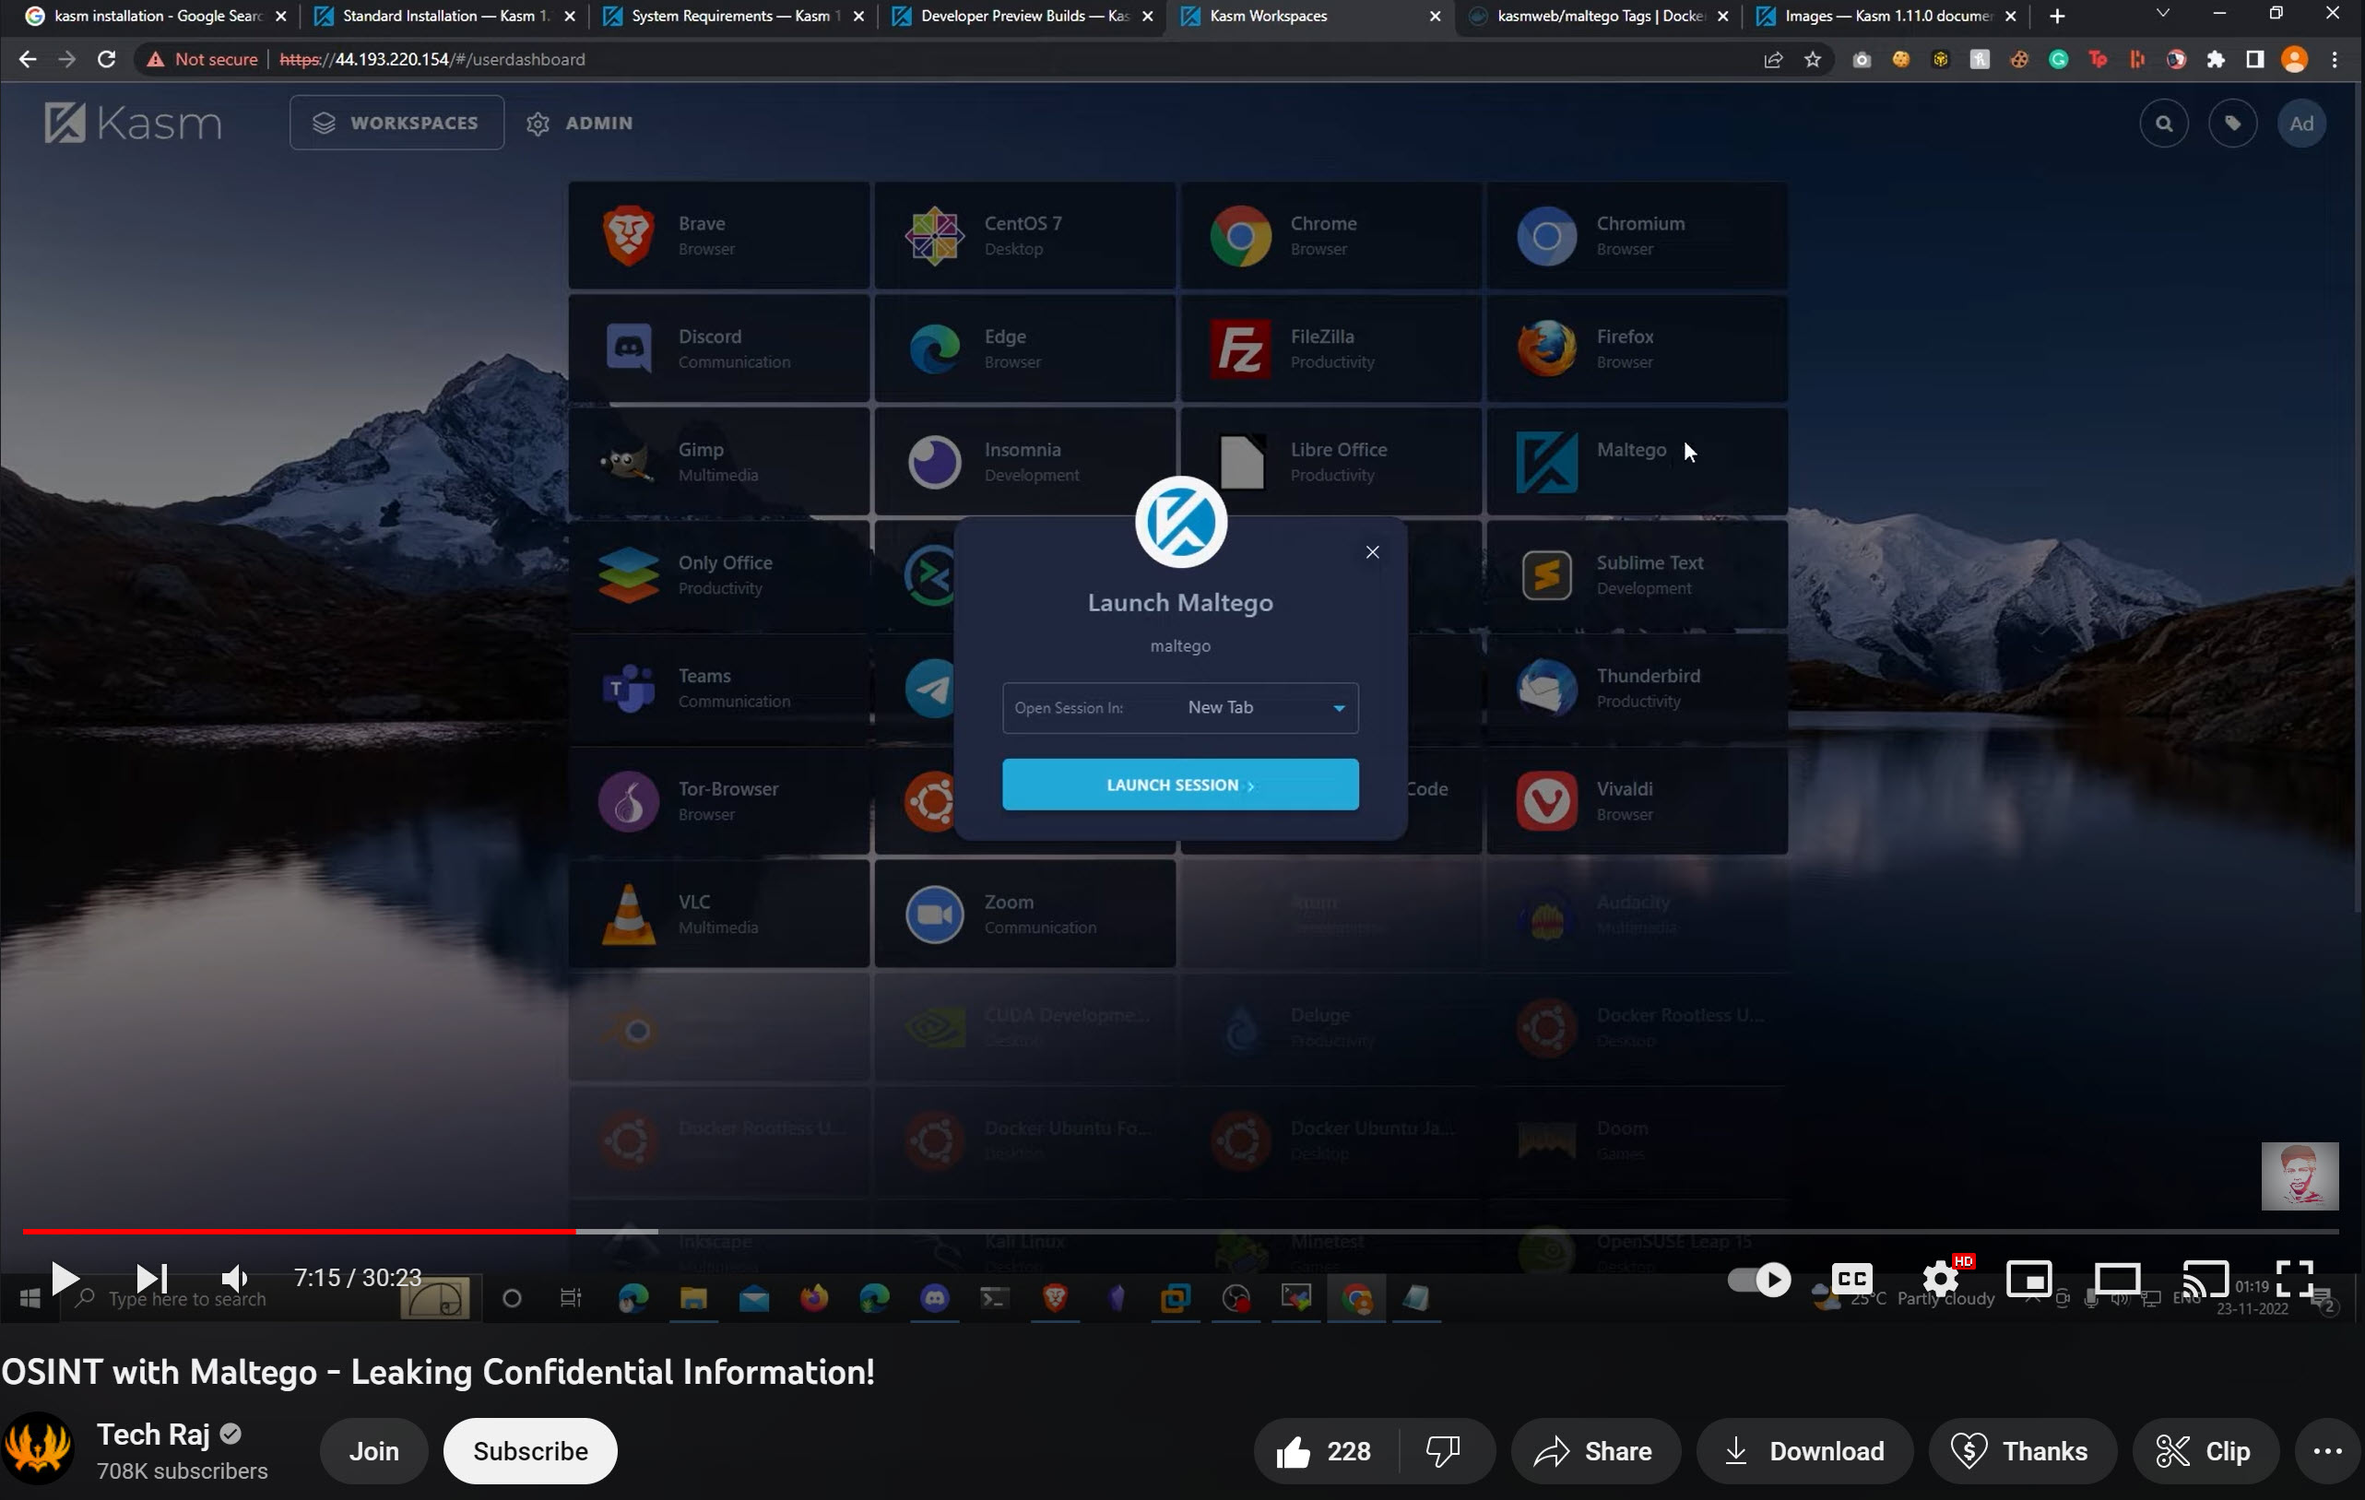2365x1500 pixels.
Task: Close the Launch Maltego dialog
Action: click(1372, 552)
